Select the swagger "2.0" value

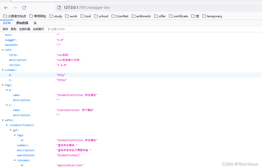60,40
